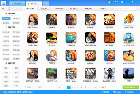
Task: Open a new tab with plus icon
Action: 46,4
